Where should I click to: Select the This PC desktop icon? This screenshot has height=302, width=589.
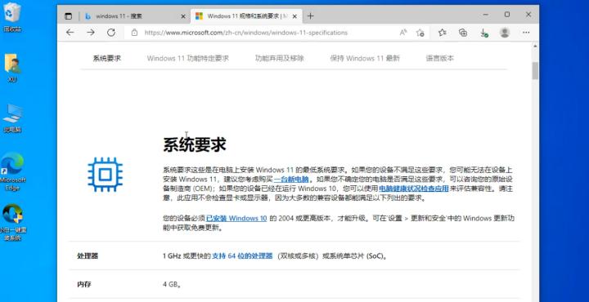coord(13,118)
